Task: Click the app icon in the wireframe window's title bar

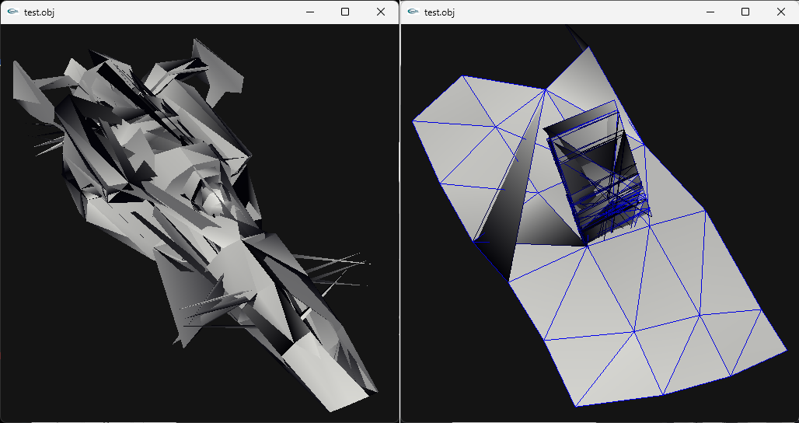Action: point(413,12)
